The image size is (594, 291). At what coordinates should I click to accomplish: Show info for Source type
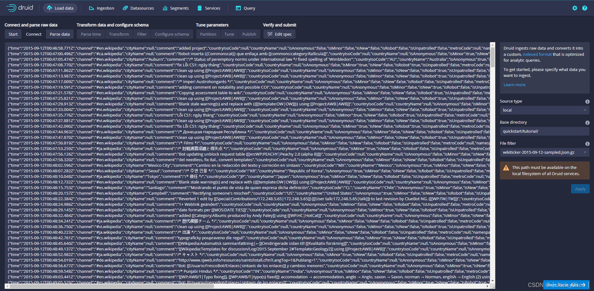[x=587, y=102]
